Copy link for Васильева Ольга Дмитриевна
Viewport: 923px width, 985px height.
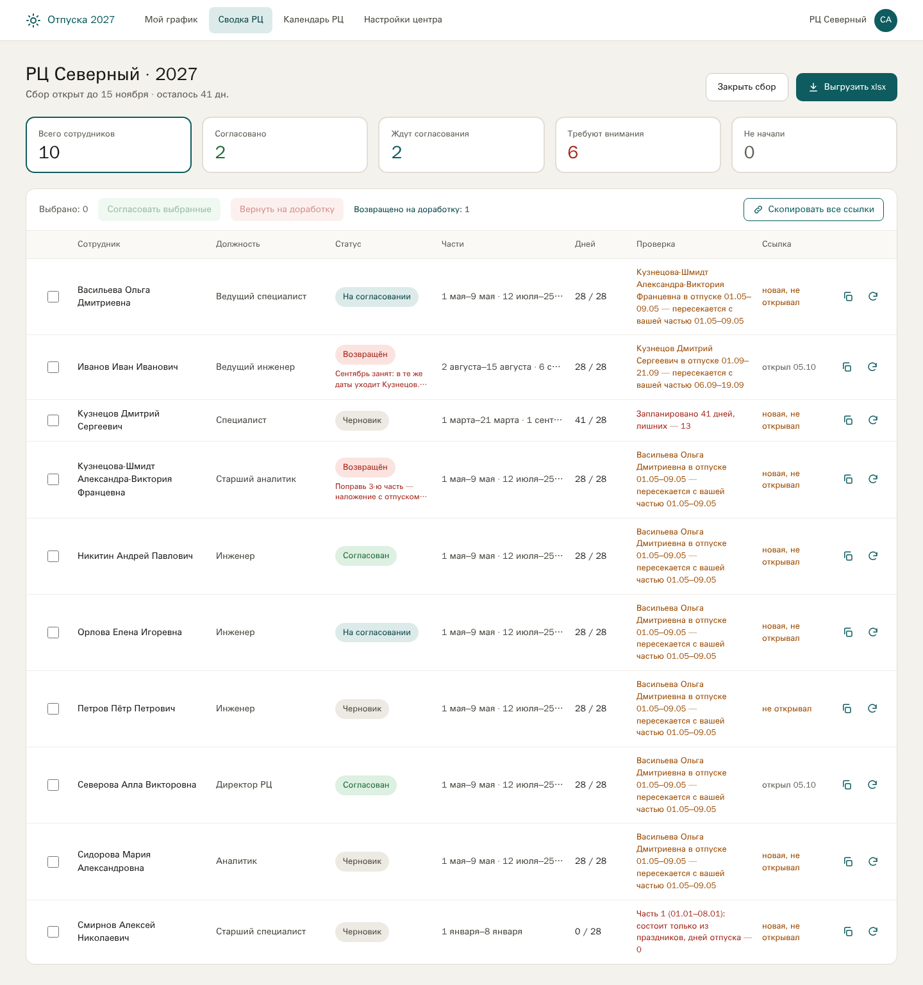click(848, 297)
